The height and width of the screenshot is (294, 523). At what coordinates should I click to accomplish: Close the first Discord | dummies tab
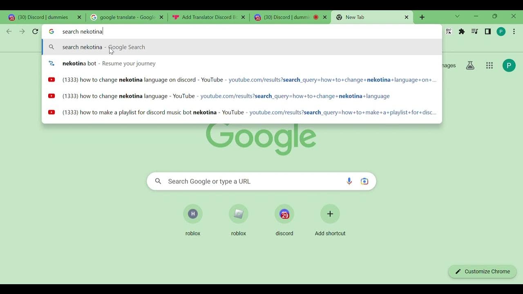point(79,17)
